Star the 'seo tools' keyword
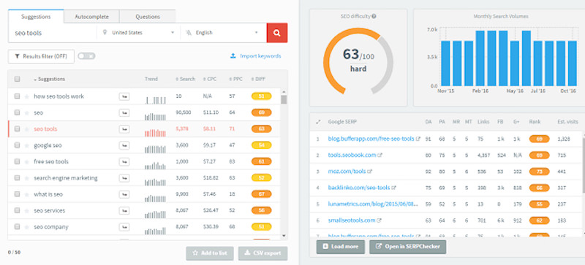 [26, 129]
